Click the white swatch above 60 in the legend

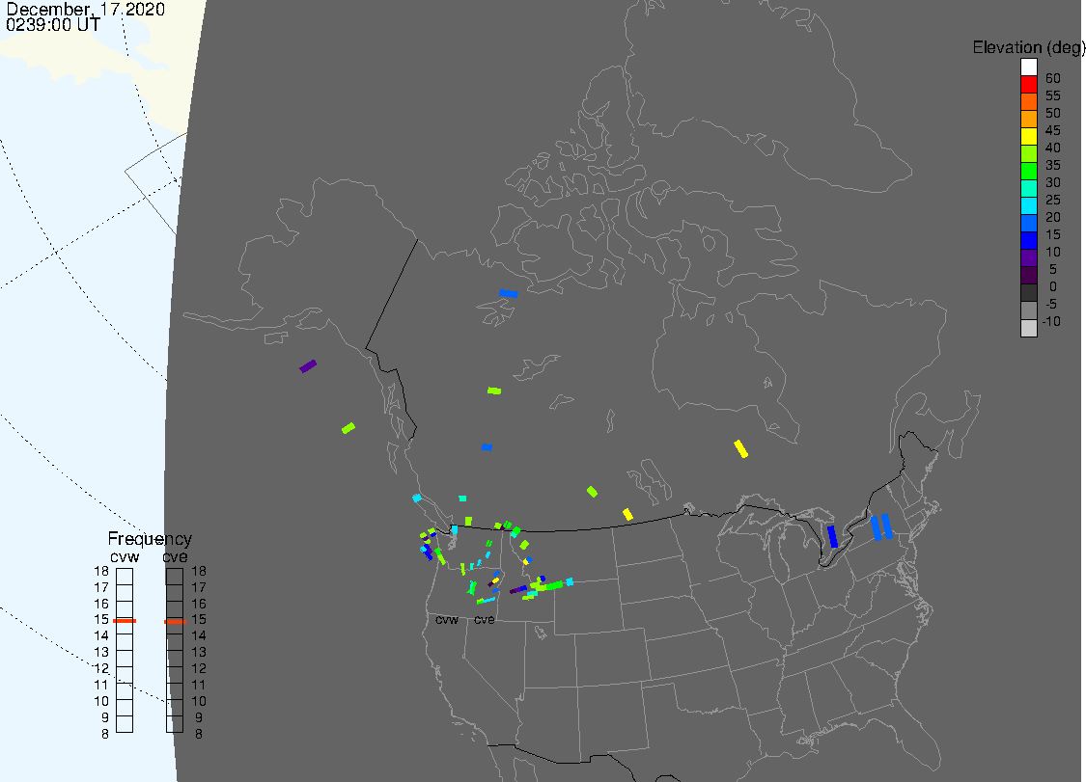tap(1028, 67)
